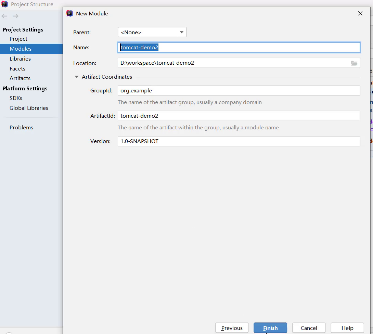Collapse the Artifact Coordinates section
The image size is (373, 334).
click(77, 77)
